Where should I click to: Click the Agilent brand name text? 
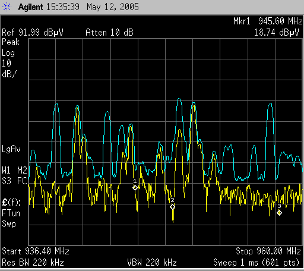[x=30, y=7]
